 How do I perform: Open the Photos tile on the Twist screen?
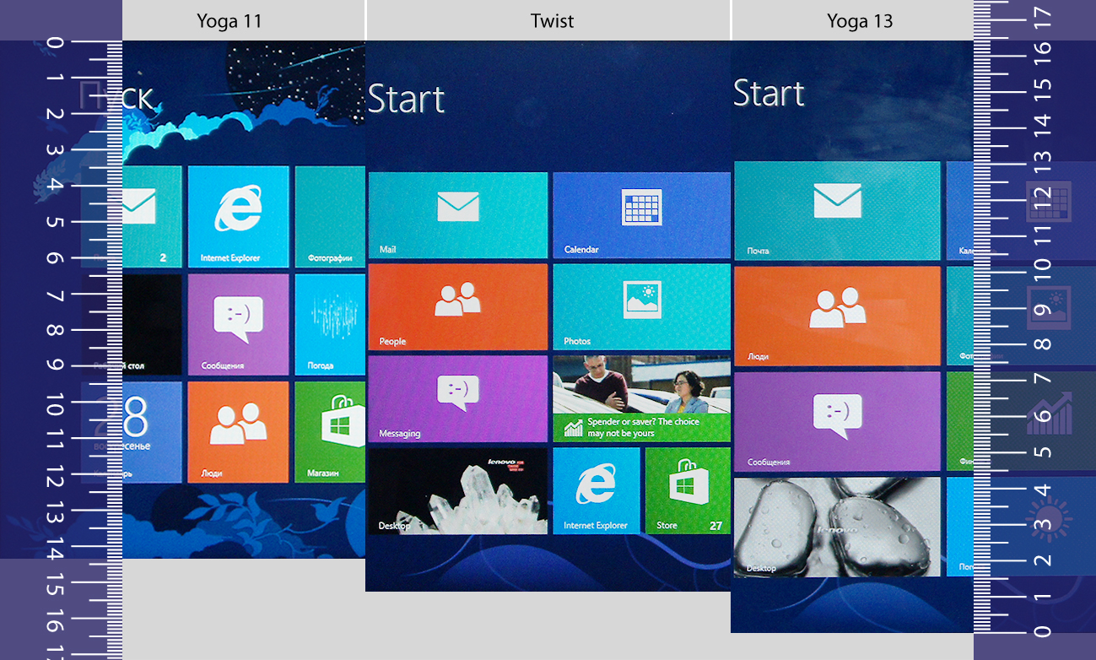coord(641,307)
